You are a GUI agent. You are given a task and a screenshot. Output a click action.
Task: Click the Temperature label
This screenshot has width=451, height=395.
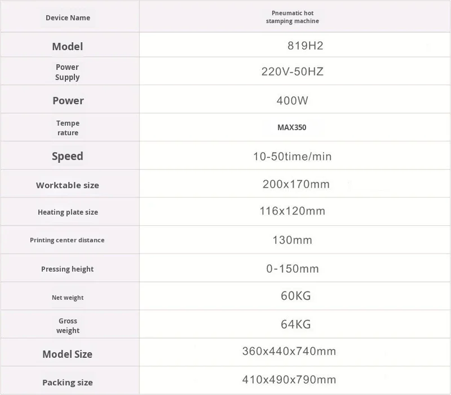(68, 128)
